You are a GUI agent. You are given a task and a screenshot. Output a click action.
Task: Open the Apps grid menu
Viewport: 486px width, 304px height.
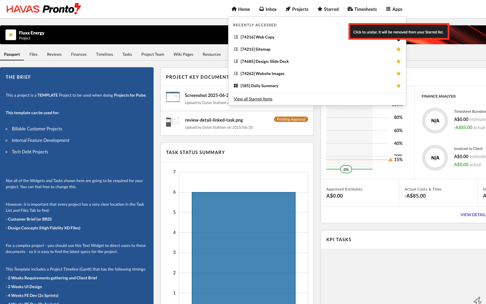point(394,9)
